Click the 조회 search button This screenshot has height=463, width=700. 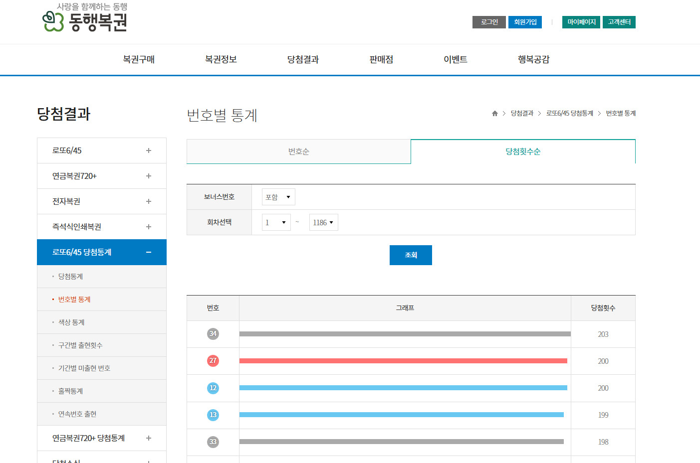click(411, 255)
